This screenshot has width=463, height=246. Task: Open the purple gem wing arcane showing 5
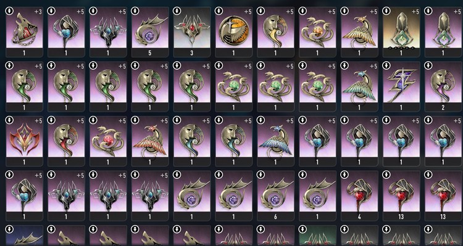150,32
